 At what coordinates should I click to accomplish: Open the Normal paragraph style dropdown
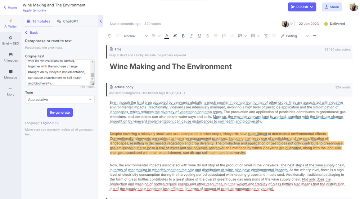tap(136, 36)
